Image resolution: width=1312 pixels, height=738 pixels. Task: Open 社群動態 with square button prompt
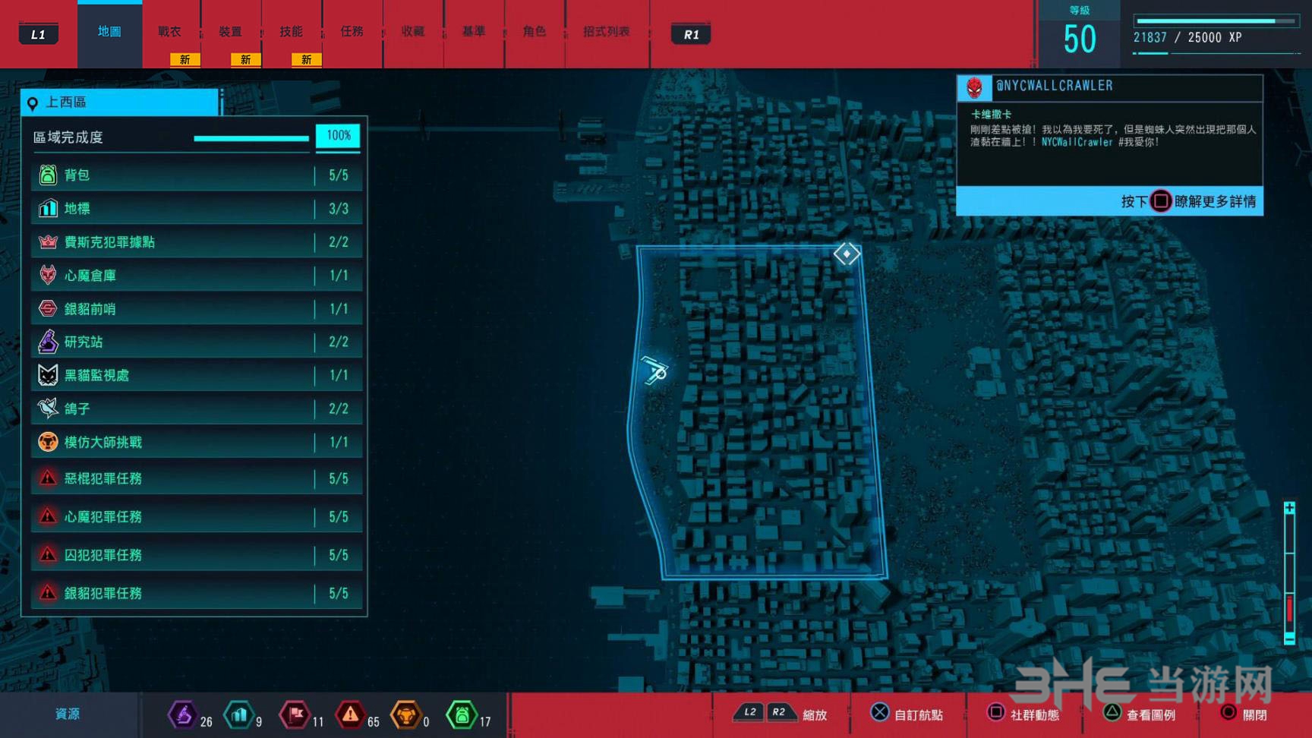point(1023,714)
